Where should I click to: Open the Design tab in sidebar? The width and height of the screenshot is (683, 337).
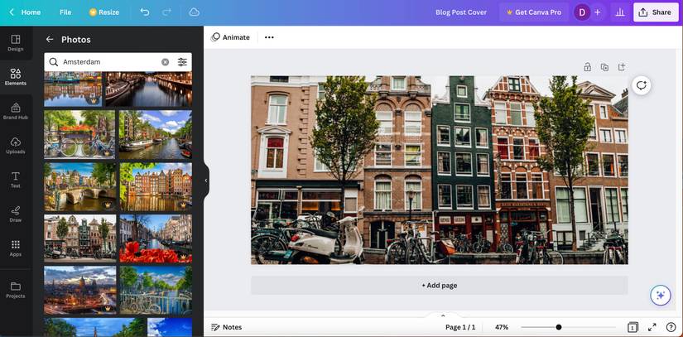click(x=15, y=43)
